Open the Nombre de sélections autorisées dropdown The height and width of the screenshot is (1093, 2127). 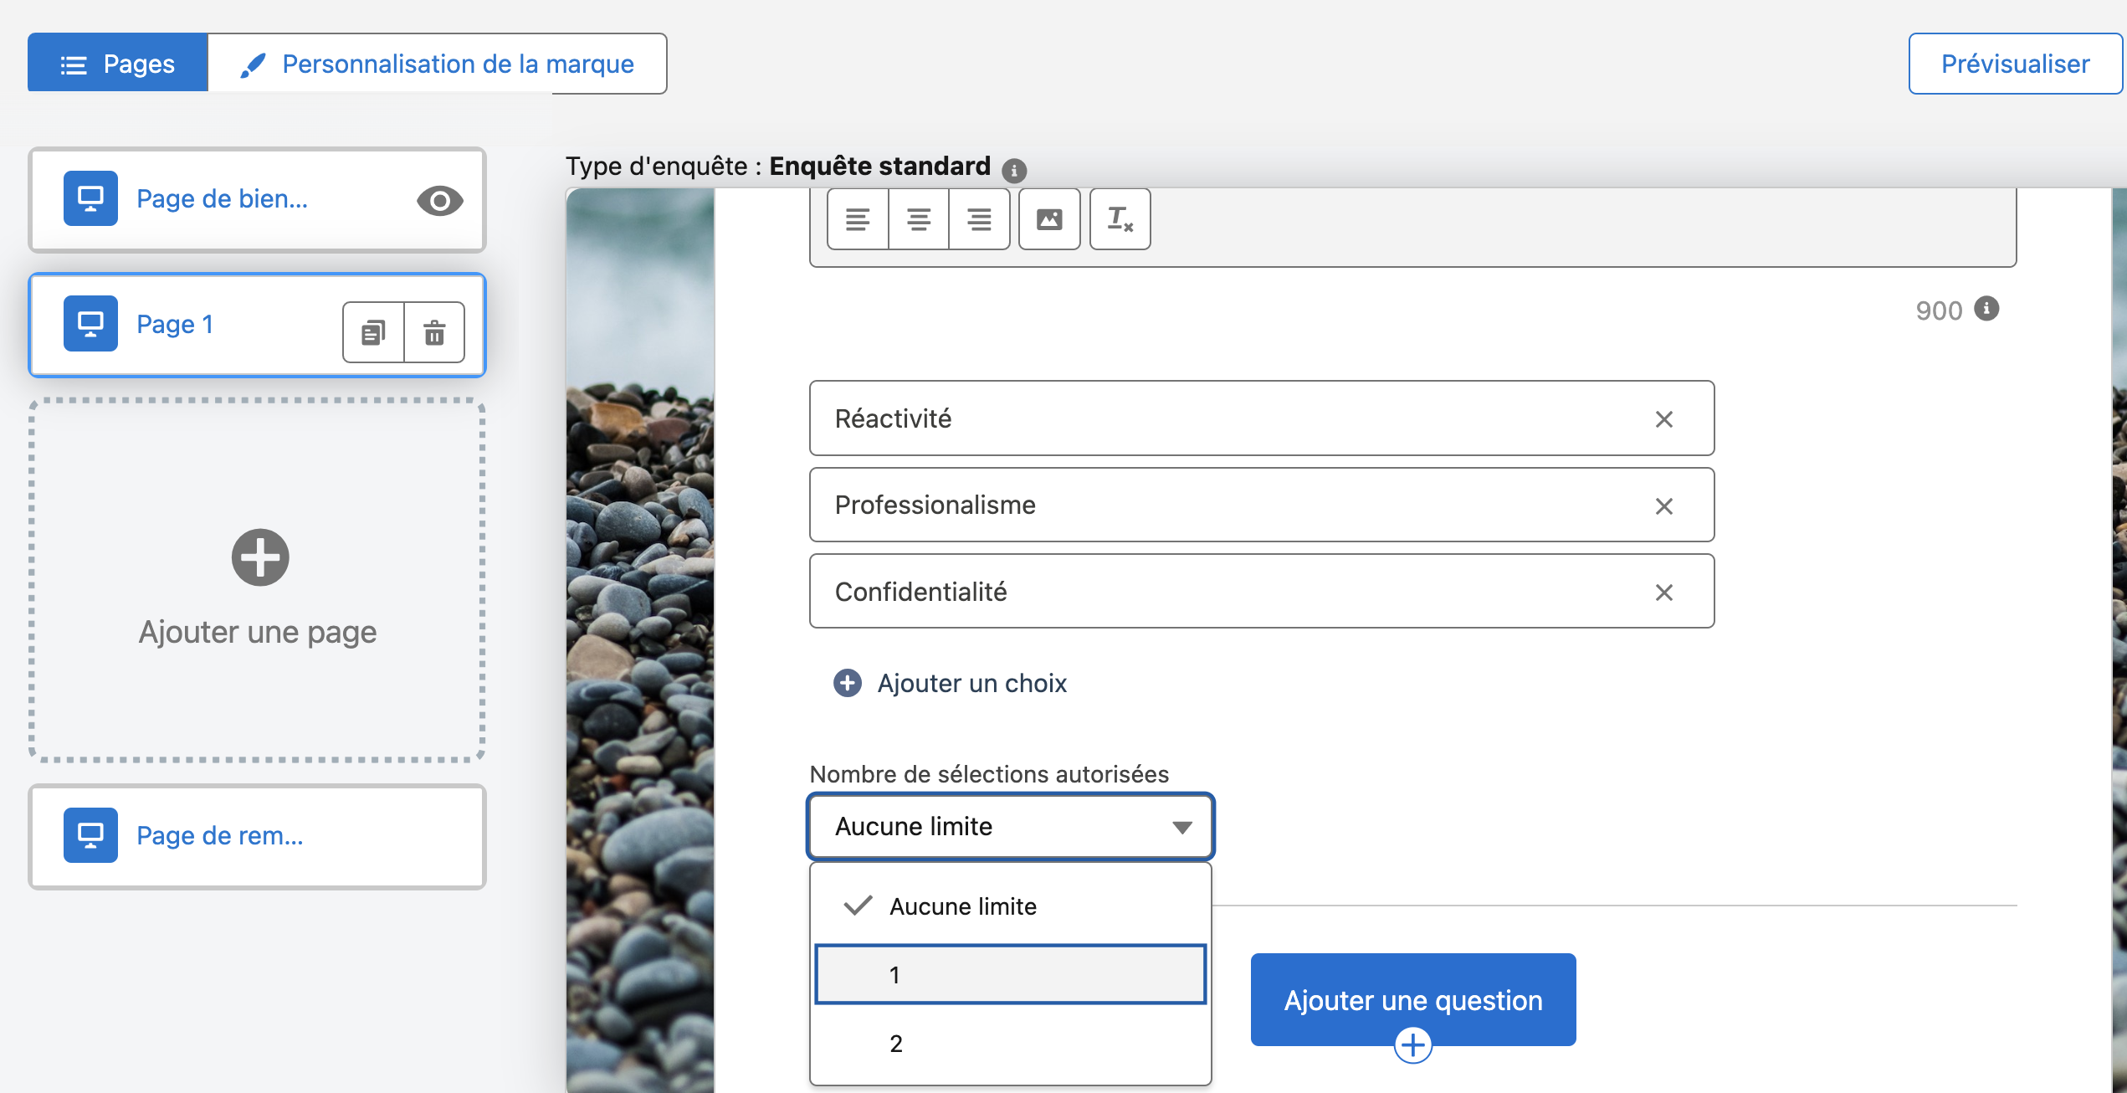click(1010, 827)
